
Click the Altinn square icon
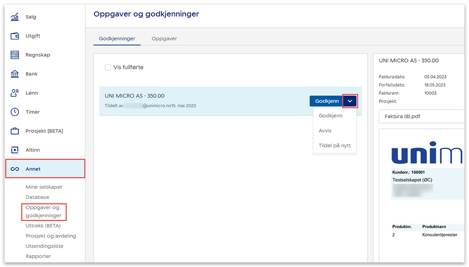coord(15,150)
